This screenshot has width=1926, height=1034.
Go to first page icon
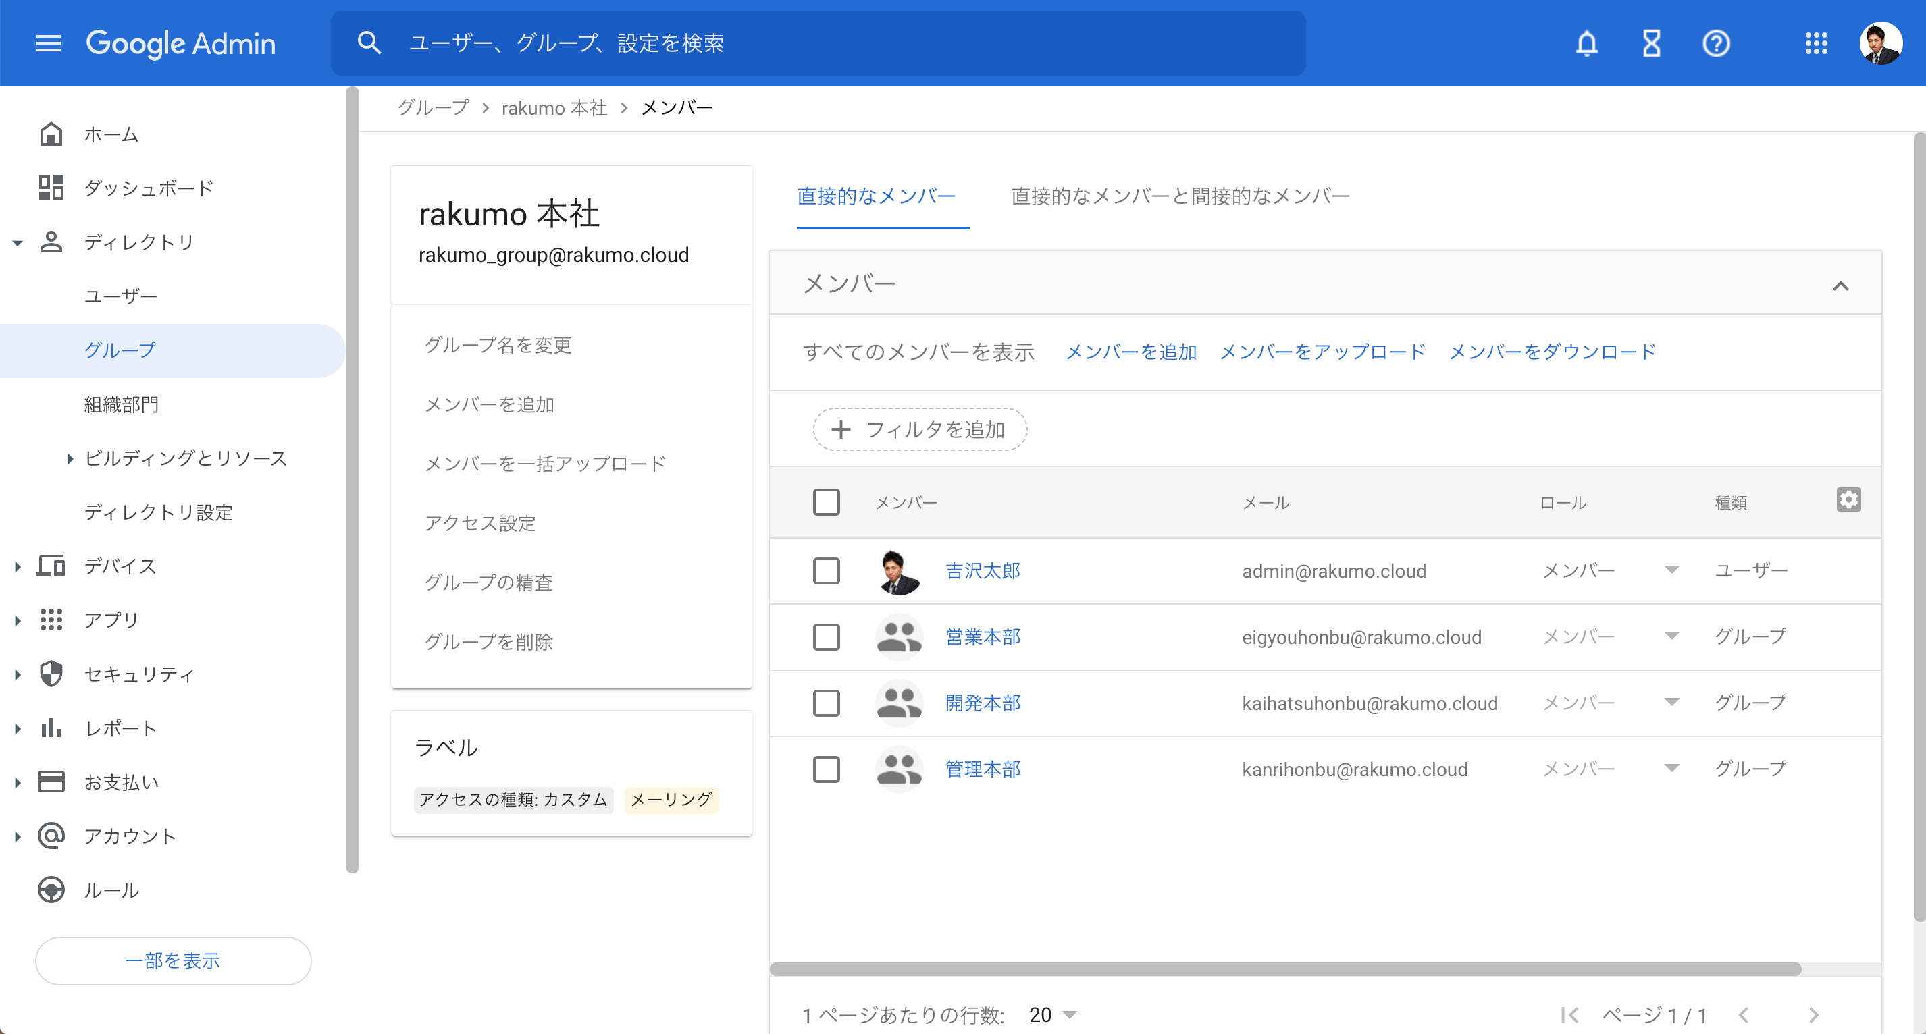coord(1569,1014)
